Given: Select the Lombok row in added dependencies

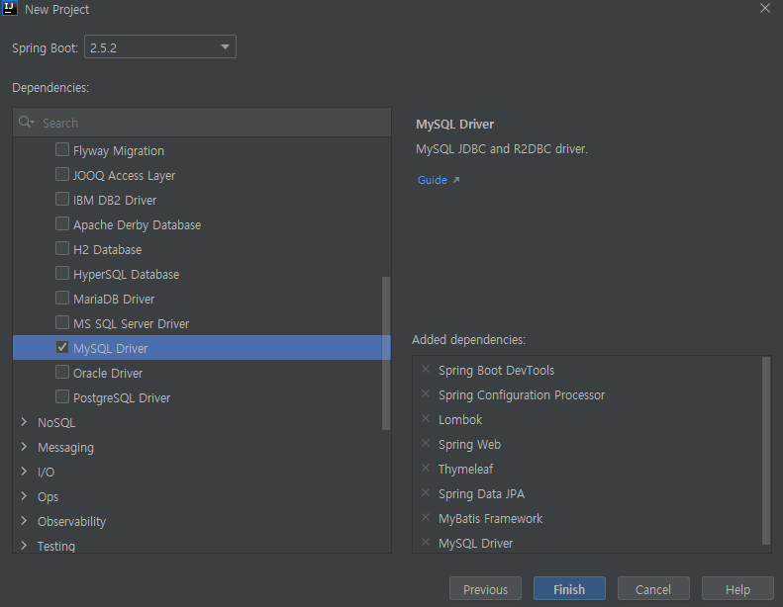Looking at the screenshot, I should pyautogui.click(x=460, y=420).
